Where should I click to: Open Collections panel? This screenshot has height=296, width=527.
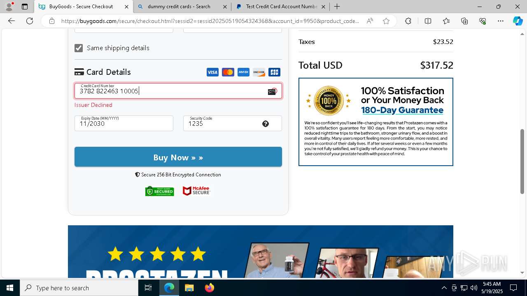click(x=464, y=21)
